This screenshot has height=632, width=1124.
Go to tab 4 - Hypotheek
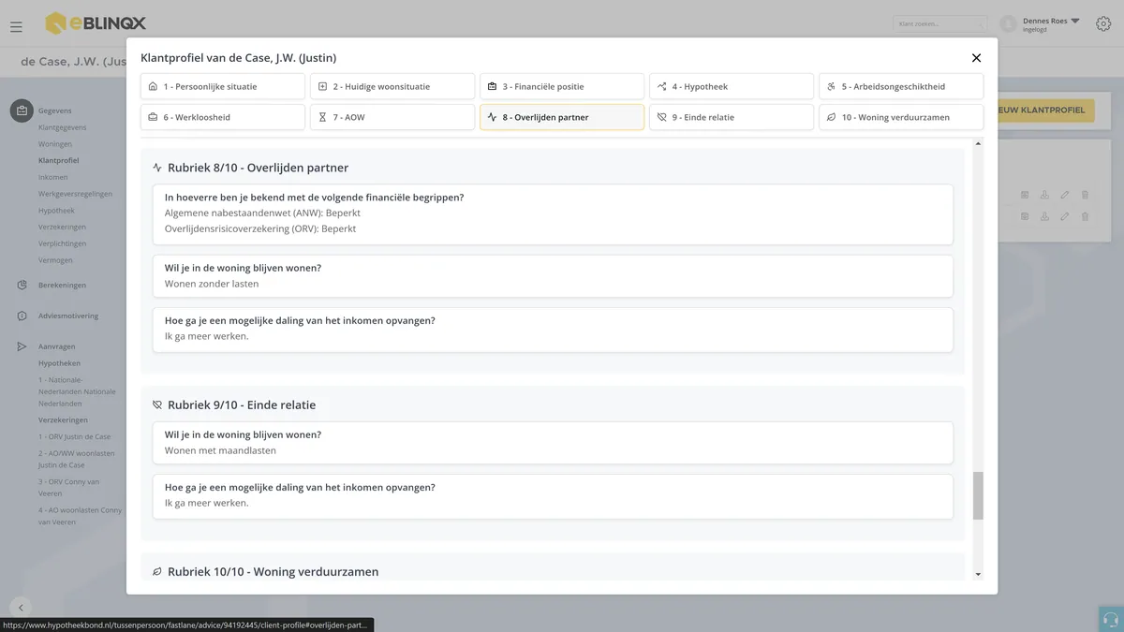pyautogui.click(x=732, y=86)
